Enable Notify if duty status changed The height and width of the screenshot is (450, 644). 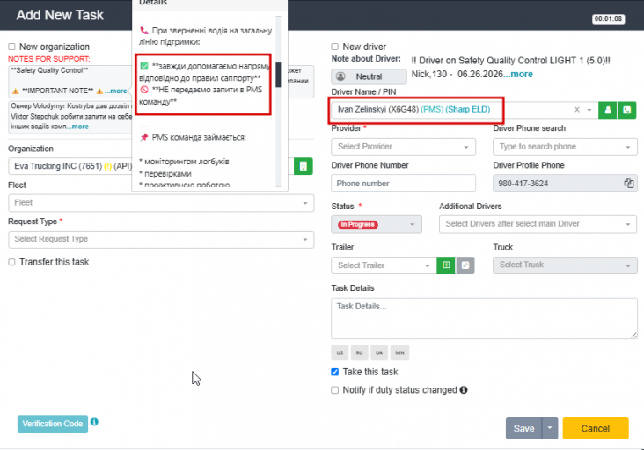334,390
